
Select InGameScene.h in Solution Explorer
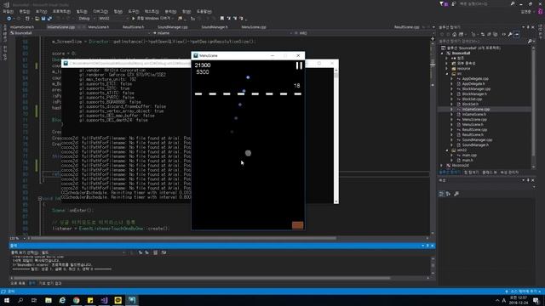point(474,114)
